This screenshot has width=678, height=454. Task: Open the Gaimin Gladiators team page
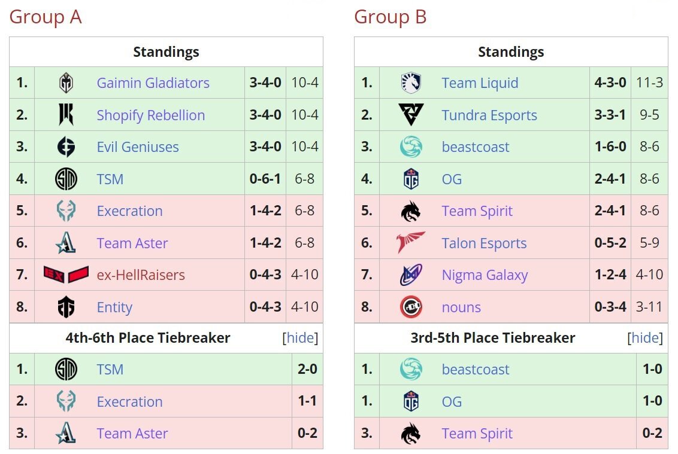pos(153,83)
